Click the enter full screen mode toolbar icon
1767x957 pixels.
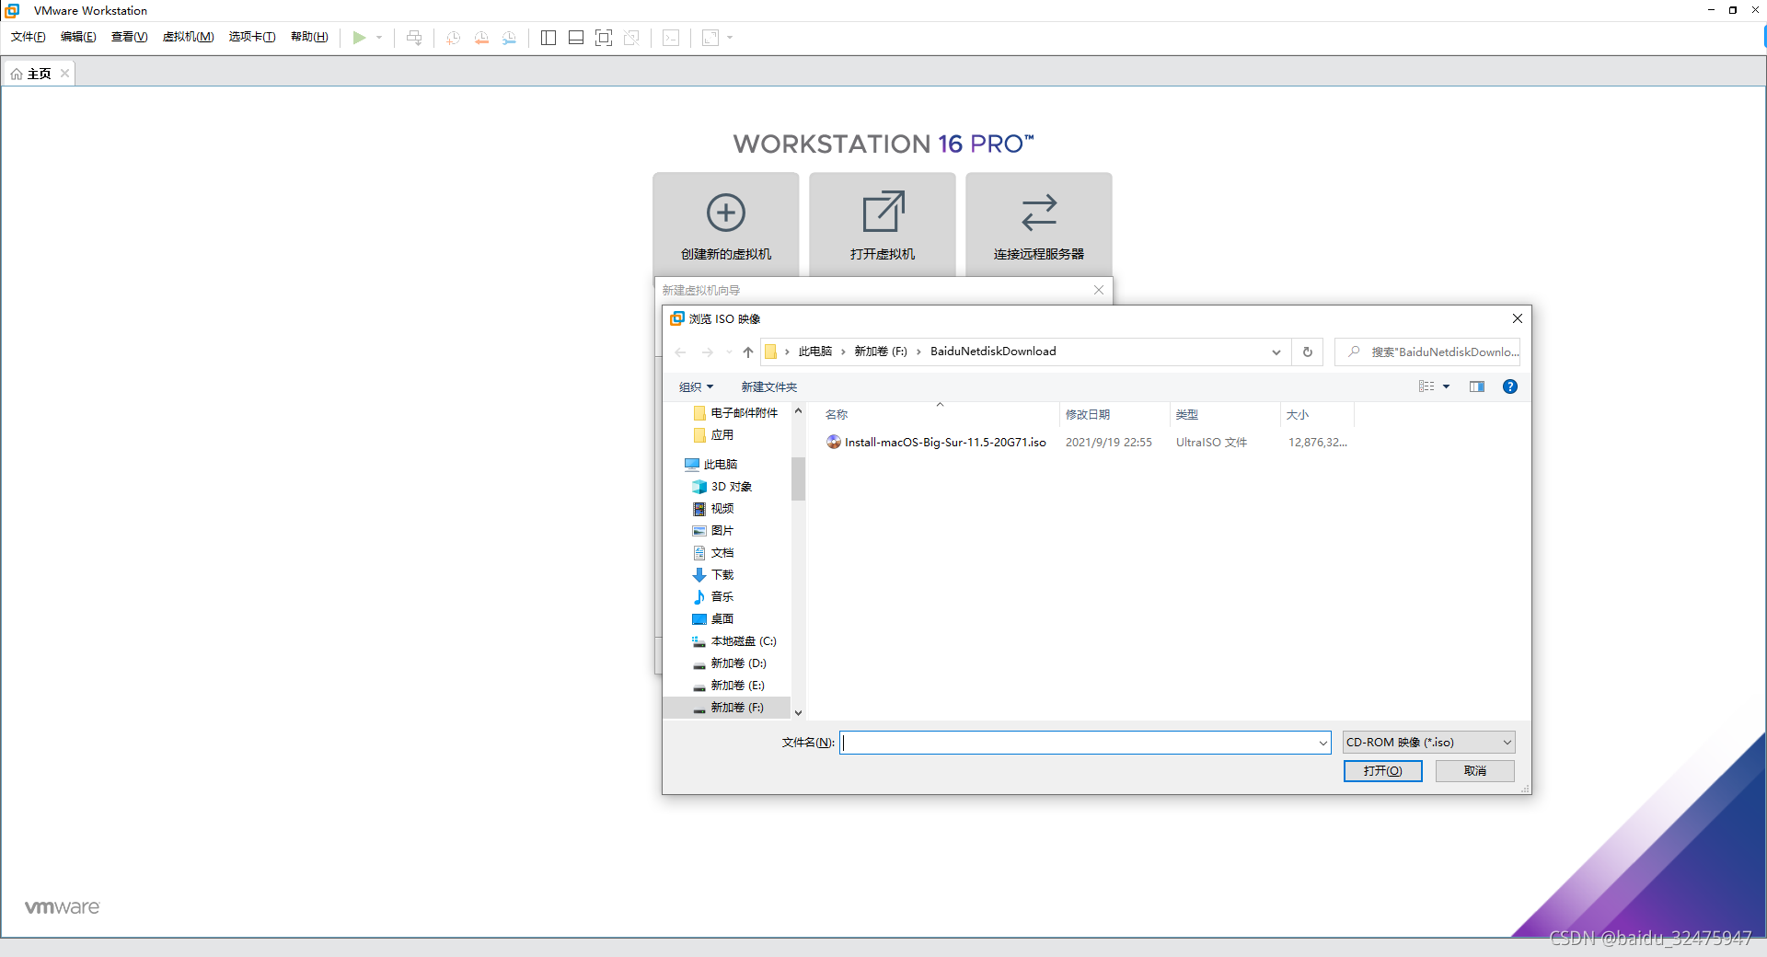(604, 38)
